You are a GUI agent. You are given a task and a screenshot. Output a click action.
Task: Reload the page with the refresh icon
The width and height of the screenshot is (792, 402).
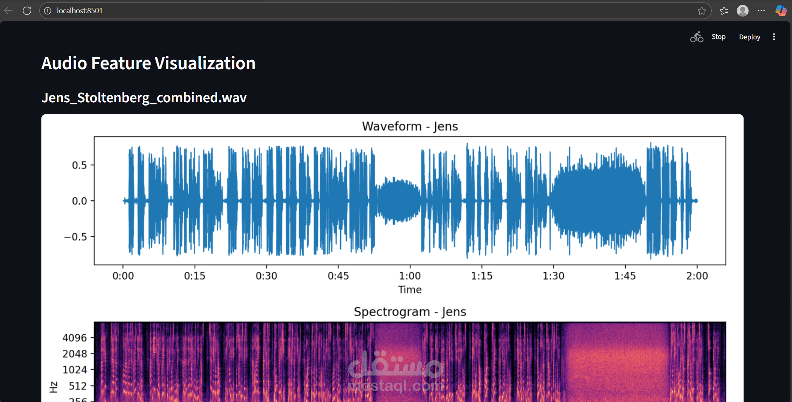[27, 11]
